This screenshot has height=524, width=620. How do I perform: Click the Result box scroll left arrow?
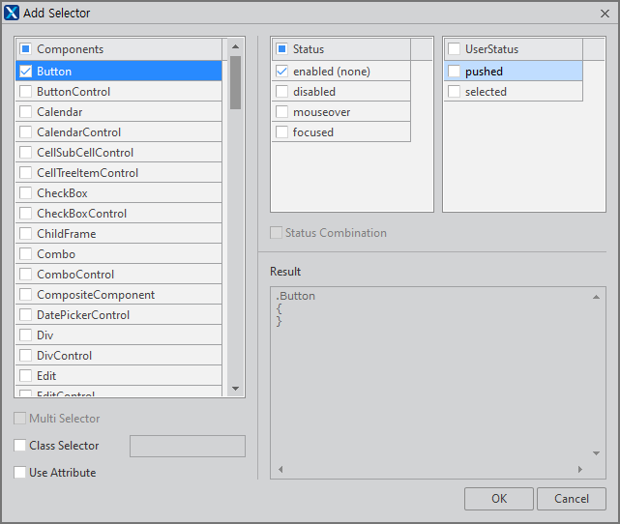point(280,470)
